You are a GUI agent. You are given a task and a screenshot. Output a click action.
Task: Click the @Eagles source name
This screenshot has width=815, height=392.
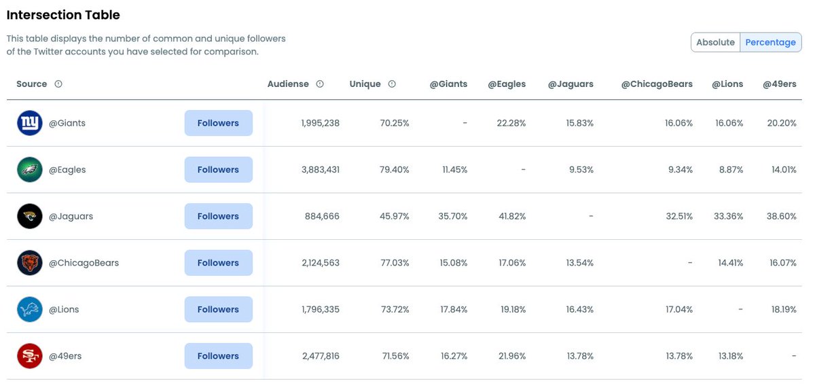click(x=67, y=170)
